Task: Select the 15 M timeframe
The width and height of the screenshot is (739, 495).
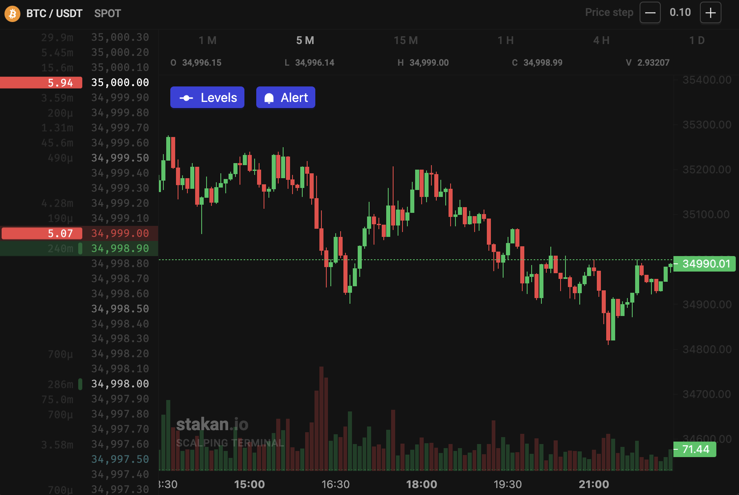Action: tap(405, 40)
